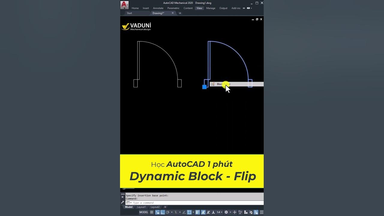Image resolution: width=384 pixels, height=216 pixels.
Task: Open the Content ribbon tab
Action: 188,8
